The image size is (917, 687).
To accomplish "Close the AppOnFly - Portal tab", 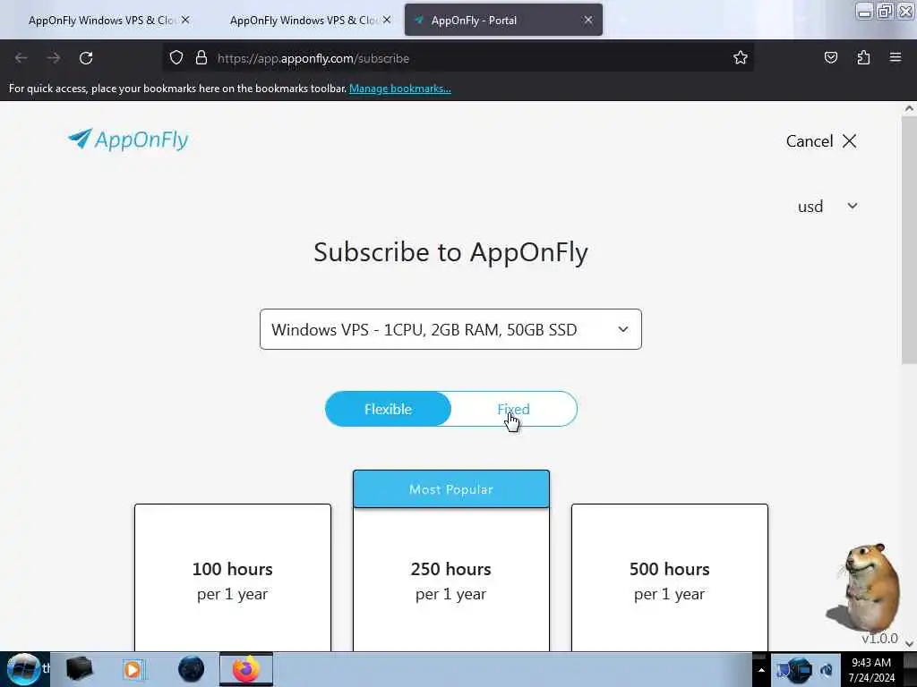I will tap(588, 20).
